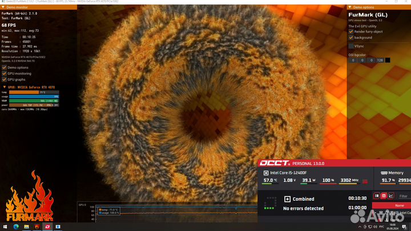Click the OSI bgcolor black swatch
This screenshot has width=411, height=231.
(x=388, y=60)
